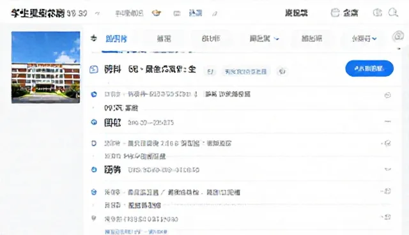Image resolution: width=409 pixels, height=235 pixels.
Task: Click the light blue tag pill in heading row
Action: pyautogui.click(x=245, y=72)
